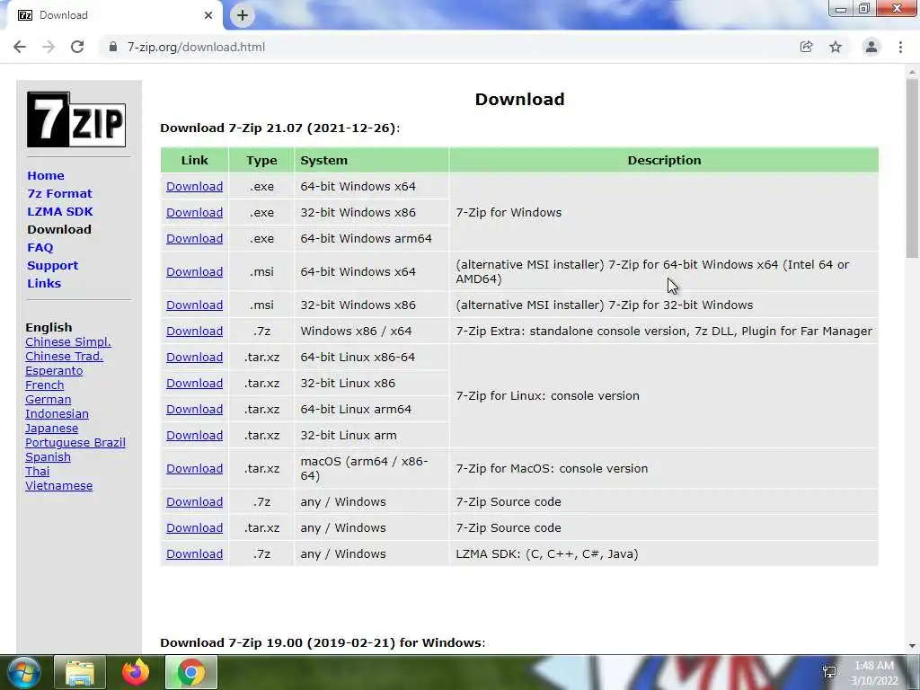Download 7-Zip Source code .tar.xz
This screenshot has height=690, width=920.
[x=194, y=528]
